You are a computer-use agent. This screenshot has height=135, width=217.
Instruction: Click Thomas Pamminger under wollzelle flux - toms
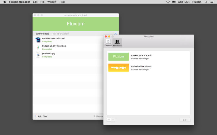[140, 70]
